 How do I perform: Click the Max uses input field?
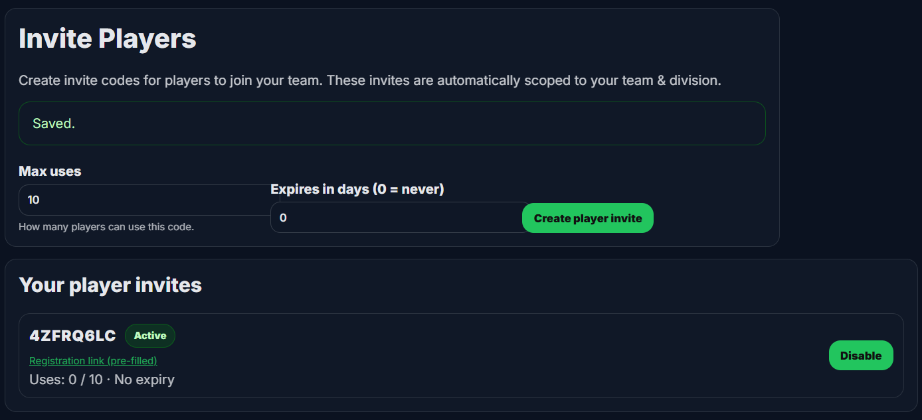[x=143, y=200]
